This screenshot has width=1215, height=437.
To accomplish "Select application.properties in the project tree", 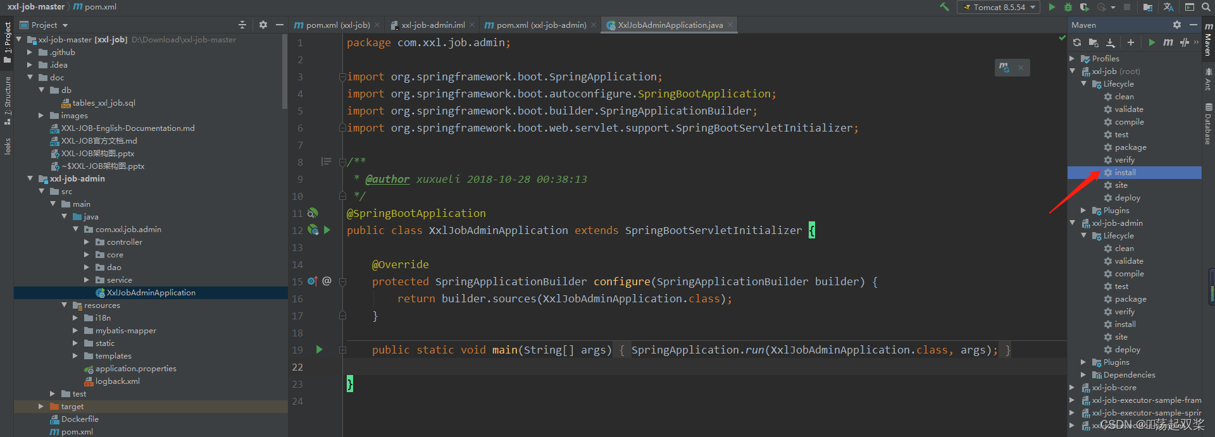I will (x=135, y=369).
